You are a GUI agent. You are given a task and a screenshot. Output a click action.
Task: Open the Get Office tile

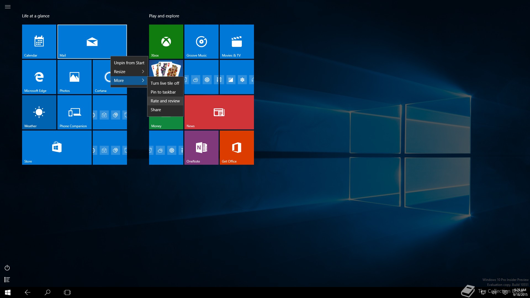237,148
